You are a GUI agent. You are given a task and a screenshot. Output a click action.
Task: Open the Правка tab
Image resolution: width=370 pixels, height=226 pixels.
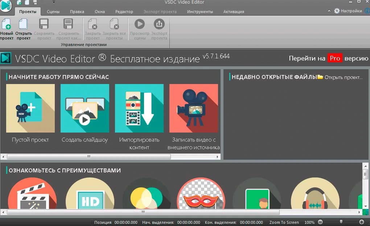click(77, 12)
